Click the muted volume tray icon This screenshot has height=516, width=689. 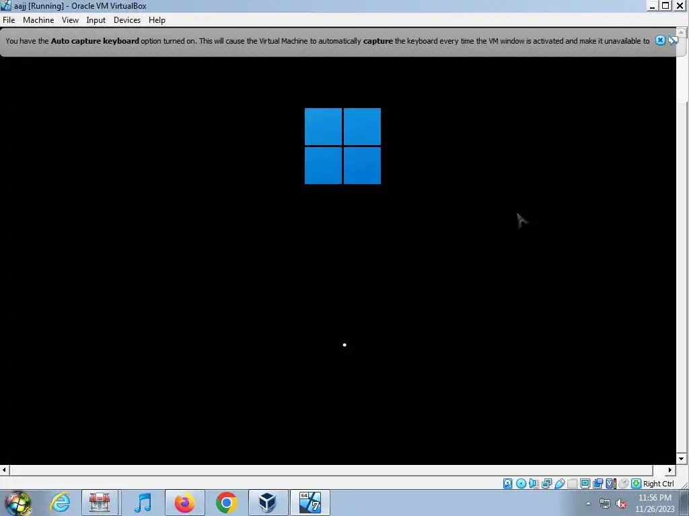click(x=621, y=504)
